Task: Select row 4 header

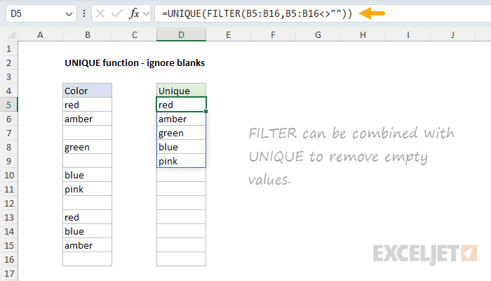Action: coord(8,91)
